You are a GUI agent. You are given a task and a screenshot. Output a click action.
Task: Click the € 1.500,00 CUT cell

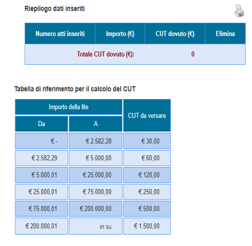(147, 226)
